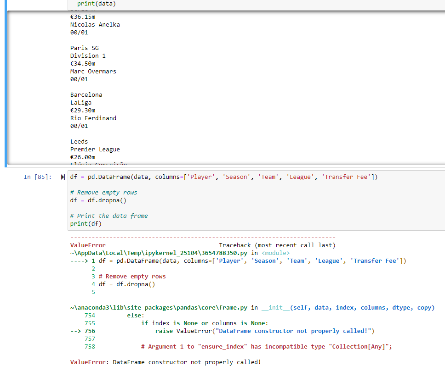
Task: Select the '€34.50m' output line
Action: click(x=83, y=64)
